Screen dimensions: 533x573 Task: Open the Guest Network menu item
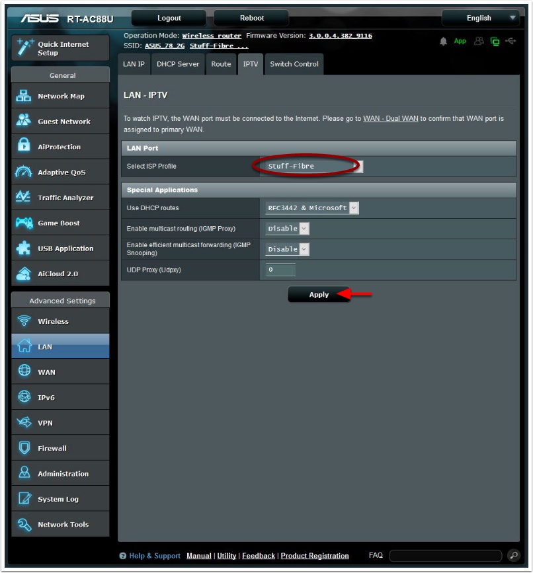click(60, 121)
